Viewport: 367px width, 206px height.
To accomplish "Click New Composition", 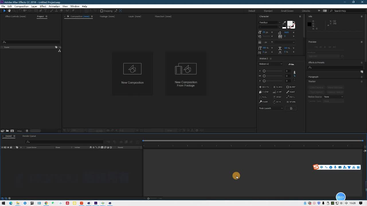I will [x=132, y=74].
